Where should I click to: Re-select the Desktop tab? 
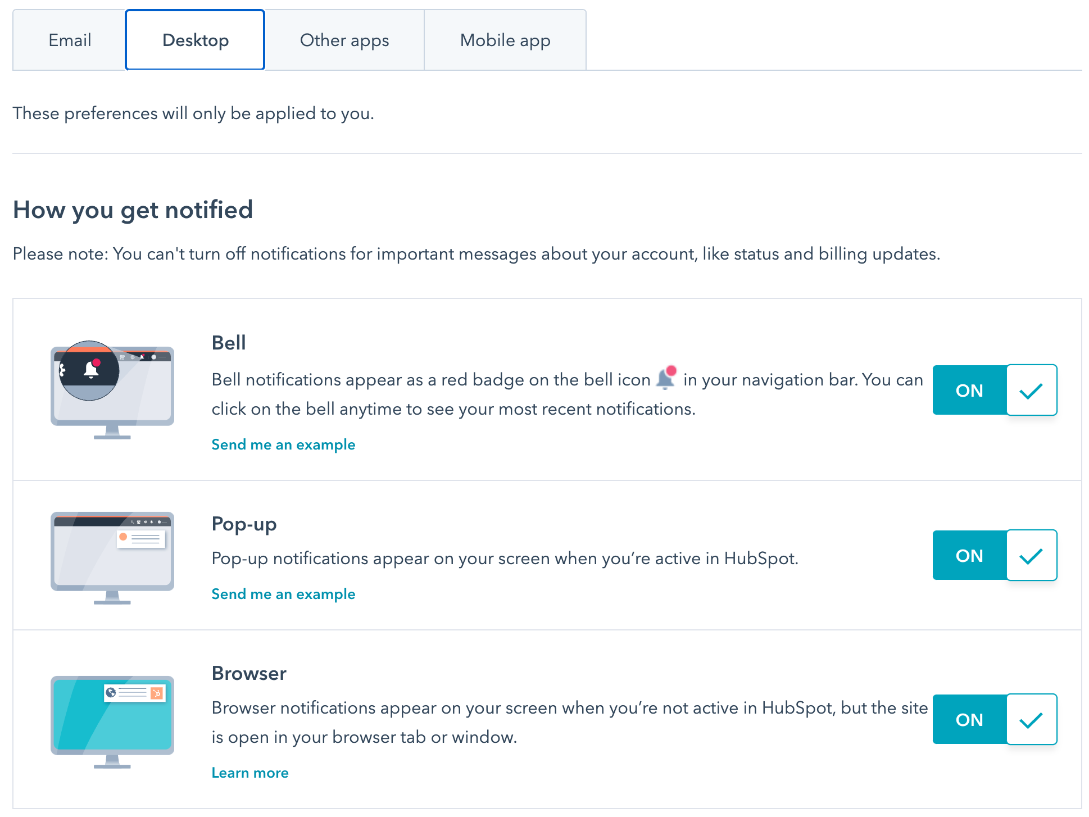coord(195,39)
